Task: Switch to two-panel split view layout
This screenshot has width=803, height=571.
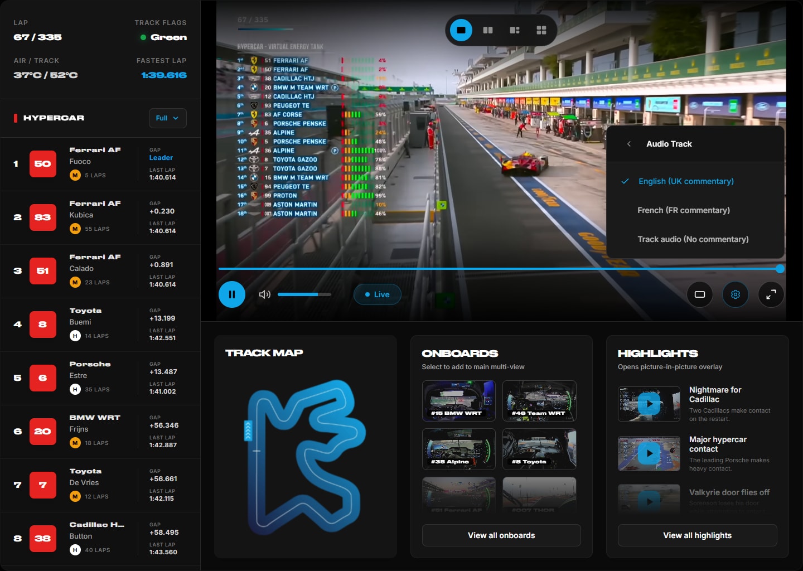Action: pyautogui.click(x=488, y=30)
